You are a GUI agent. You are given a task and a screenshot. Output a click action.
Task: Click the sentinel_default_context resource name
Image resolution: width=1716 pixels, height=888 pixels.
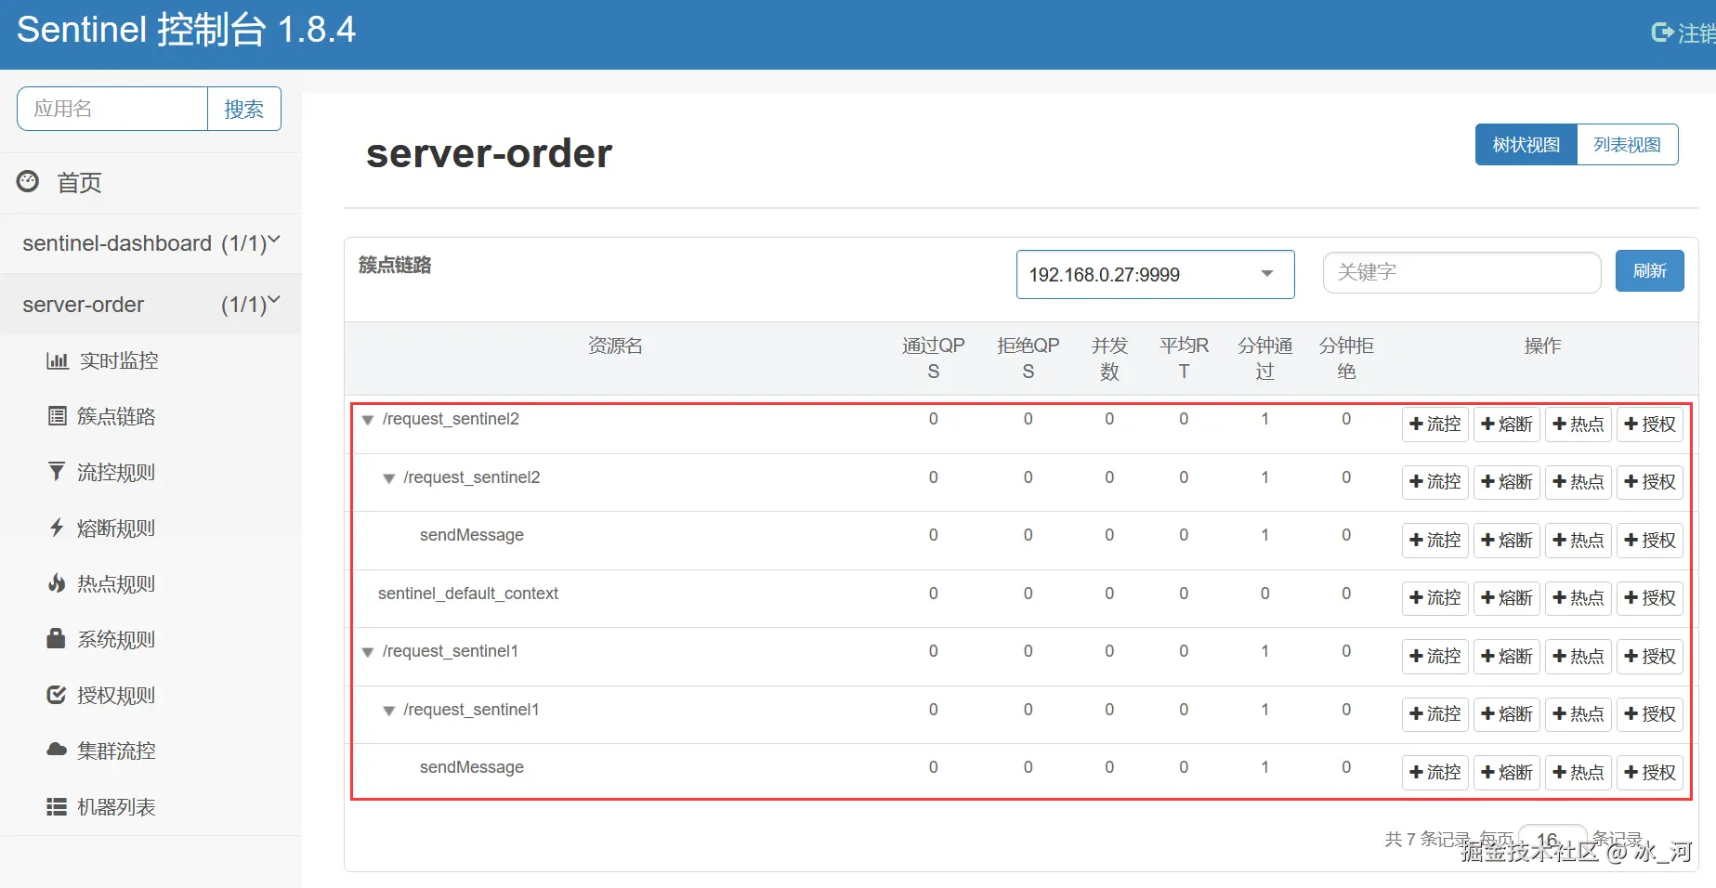click(x=468, y=594)
